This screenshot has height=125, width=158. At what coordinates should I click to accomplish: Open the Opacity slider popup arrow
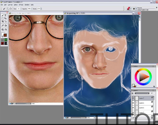coord(32,9)
